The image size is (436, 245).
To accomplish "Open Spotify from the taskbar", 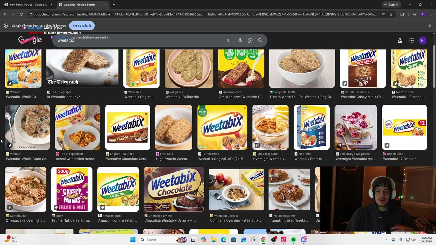I will click(293, 240).
